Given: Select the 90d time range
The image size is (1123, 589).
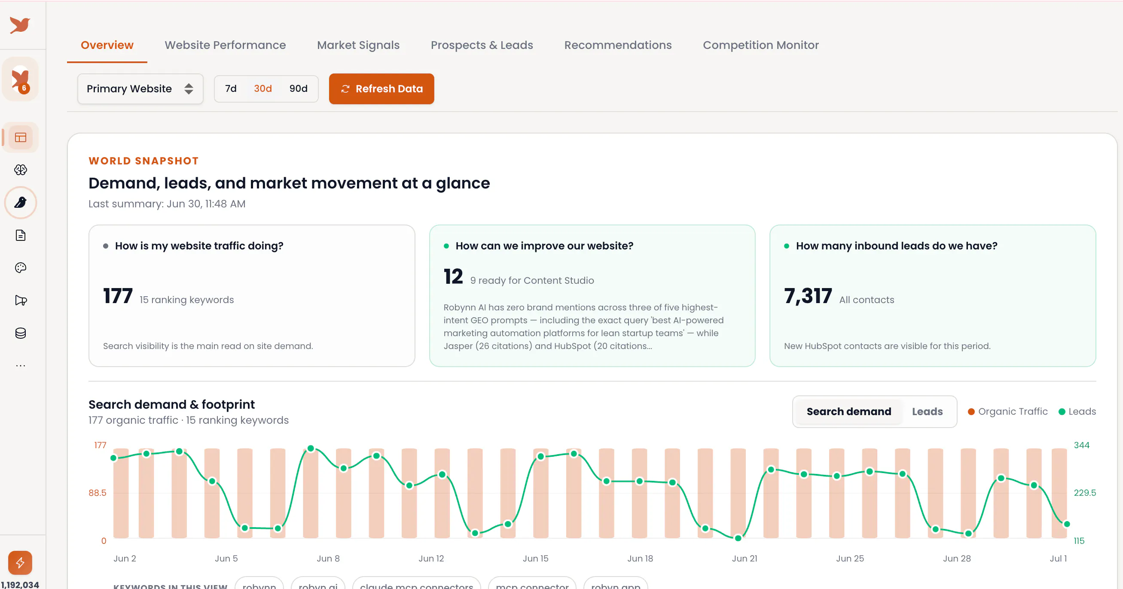Looking at the screenshot, I should (x=298, y=88).
